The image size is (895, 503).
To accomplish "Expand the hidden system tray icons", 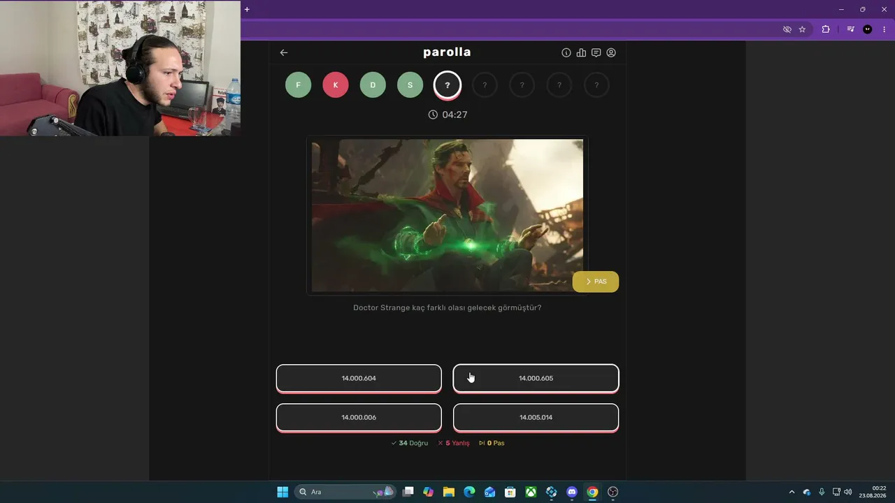I will click(792, 492).
